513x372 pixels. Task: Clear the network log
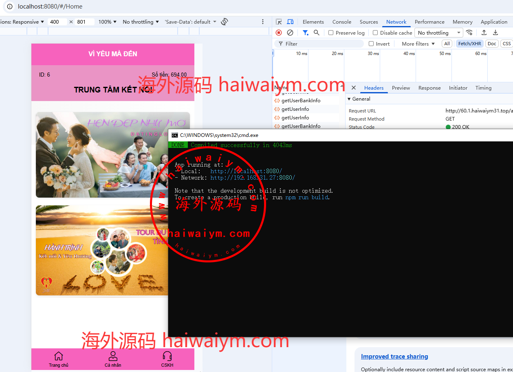[290, 33]
